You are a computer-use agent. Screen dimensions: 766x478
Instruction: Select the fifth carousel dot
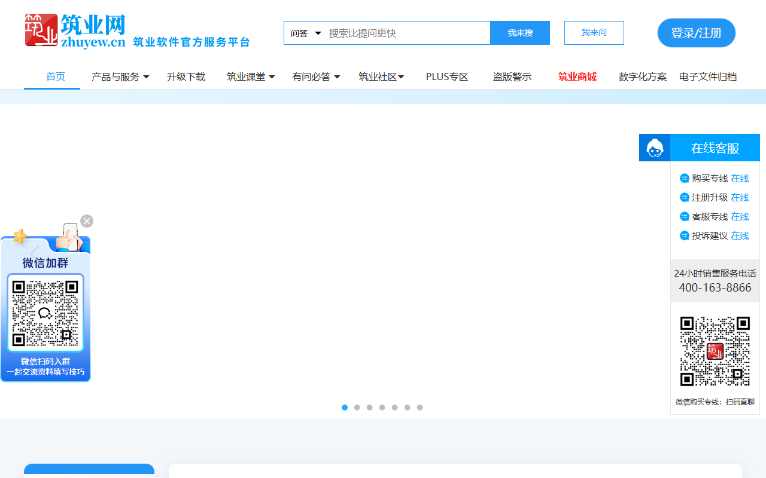click(395, 407)
